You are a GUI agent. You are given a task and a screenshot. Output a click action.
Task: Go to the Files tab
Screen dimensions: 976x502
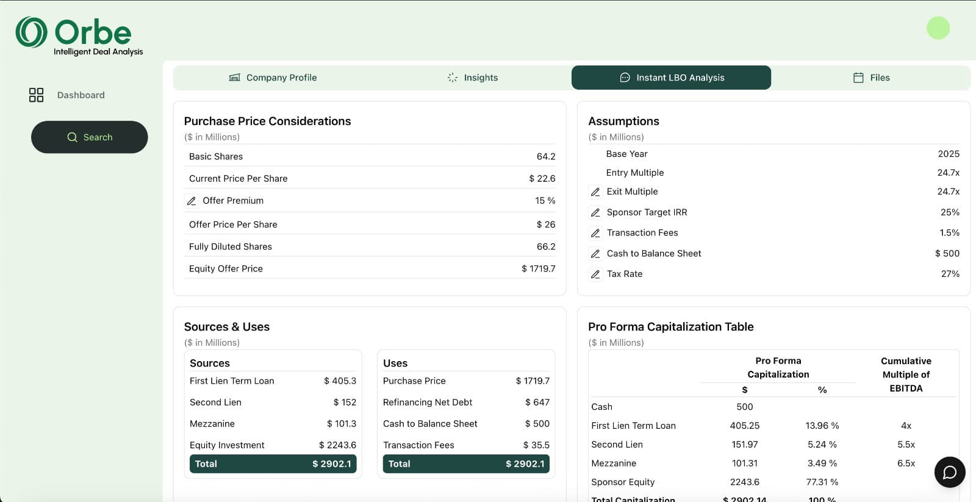[x=870, y=77]
